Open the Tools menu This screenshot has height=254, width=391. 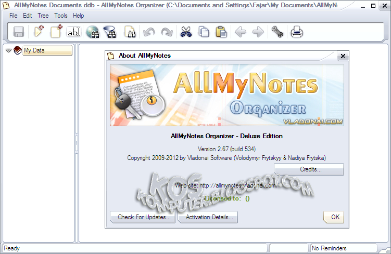click(x=61, y=16)
